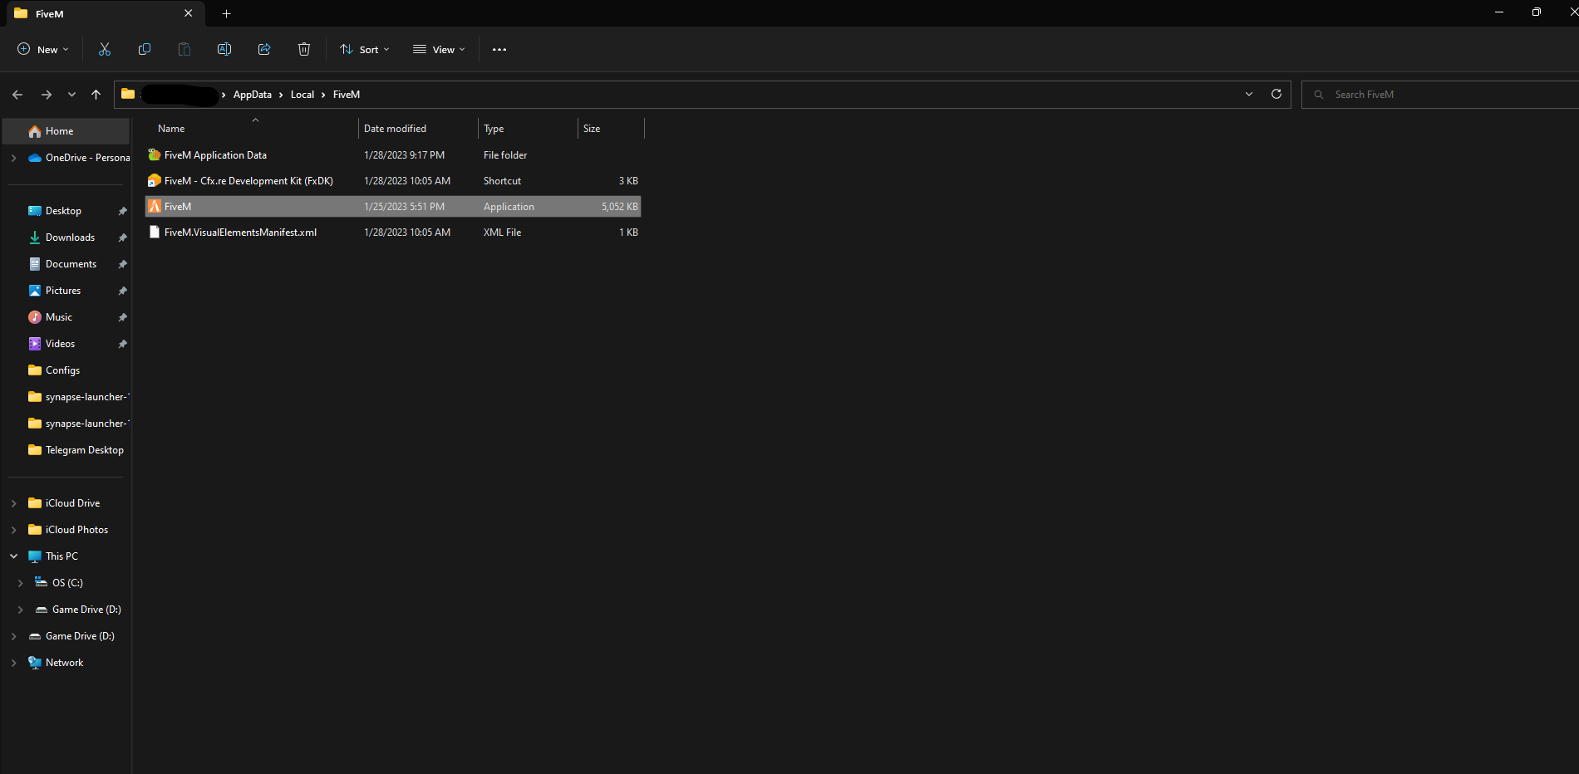1579x774 pixels.
Task: Collapse the This PC tree node
Action: (14, 556)
